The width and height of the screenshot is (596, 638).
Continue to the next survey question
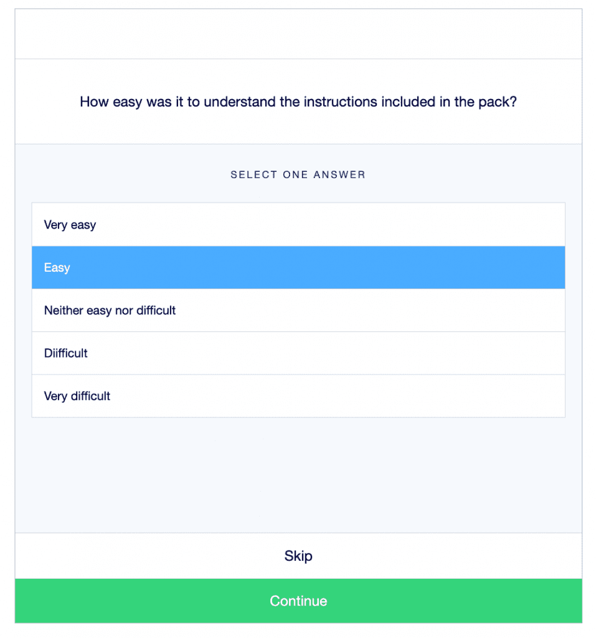coord(298,601)
